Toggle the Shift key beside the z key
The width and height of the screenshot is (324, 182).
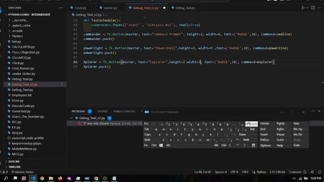pos(147,140)
